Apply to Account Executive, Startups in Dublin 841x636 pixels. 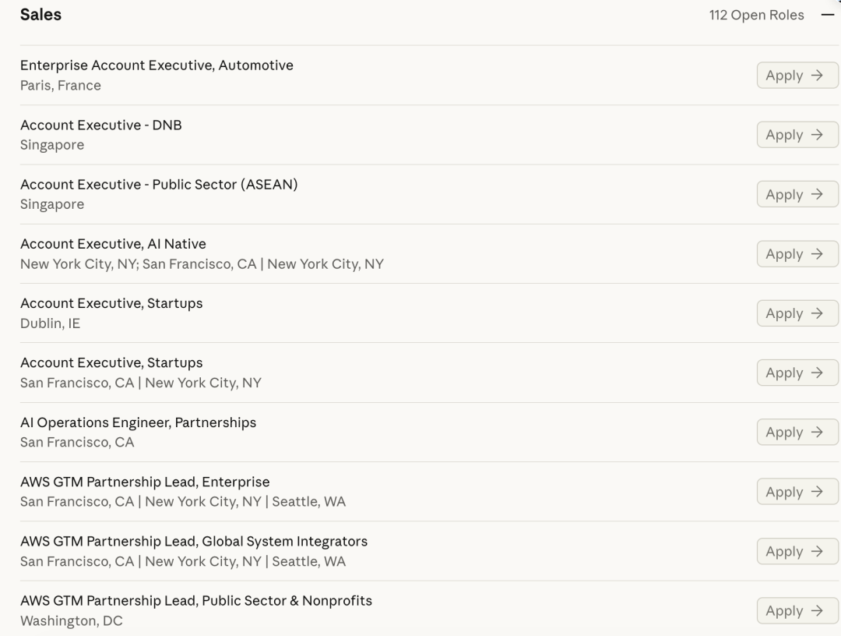pyautogui.click(x=797, y=313)
